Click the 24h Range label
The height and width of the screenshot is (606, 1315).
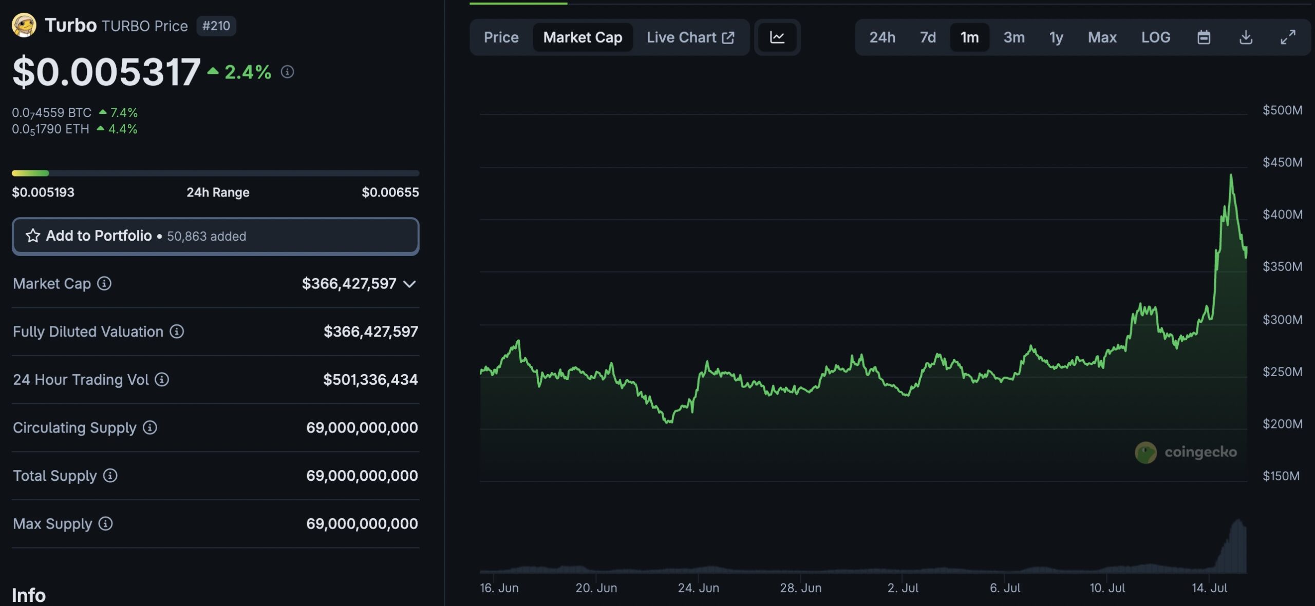click(218, 192)
